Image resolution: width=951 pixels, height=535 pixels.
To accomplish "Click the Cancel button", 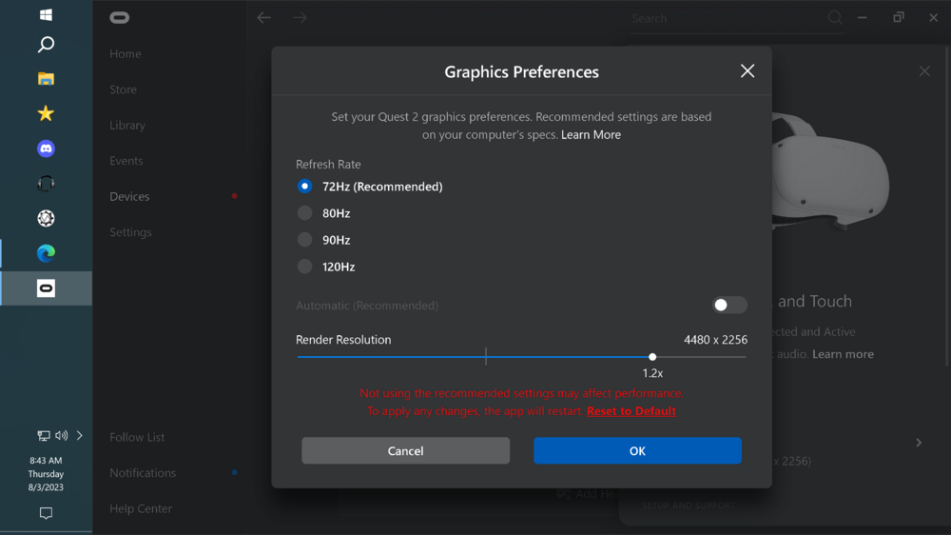I will pos(406,450).
